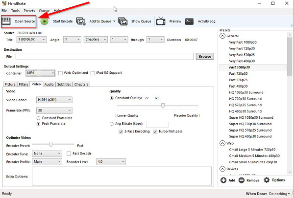
Task: Click the destination File input field
Action: coord(104,56)
